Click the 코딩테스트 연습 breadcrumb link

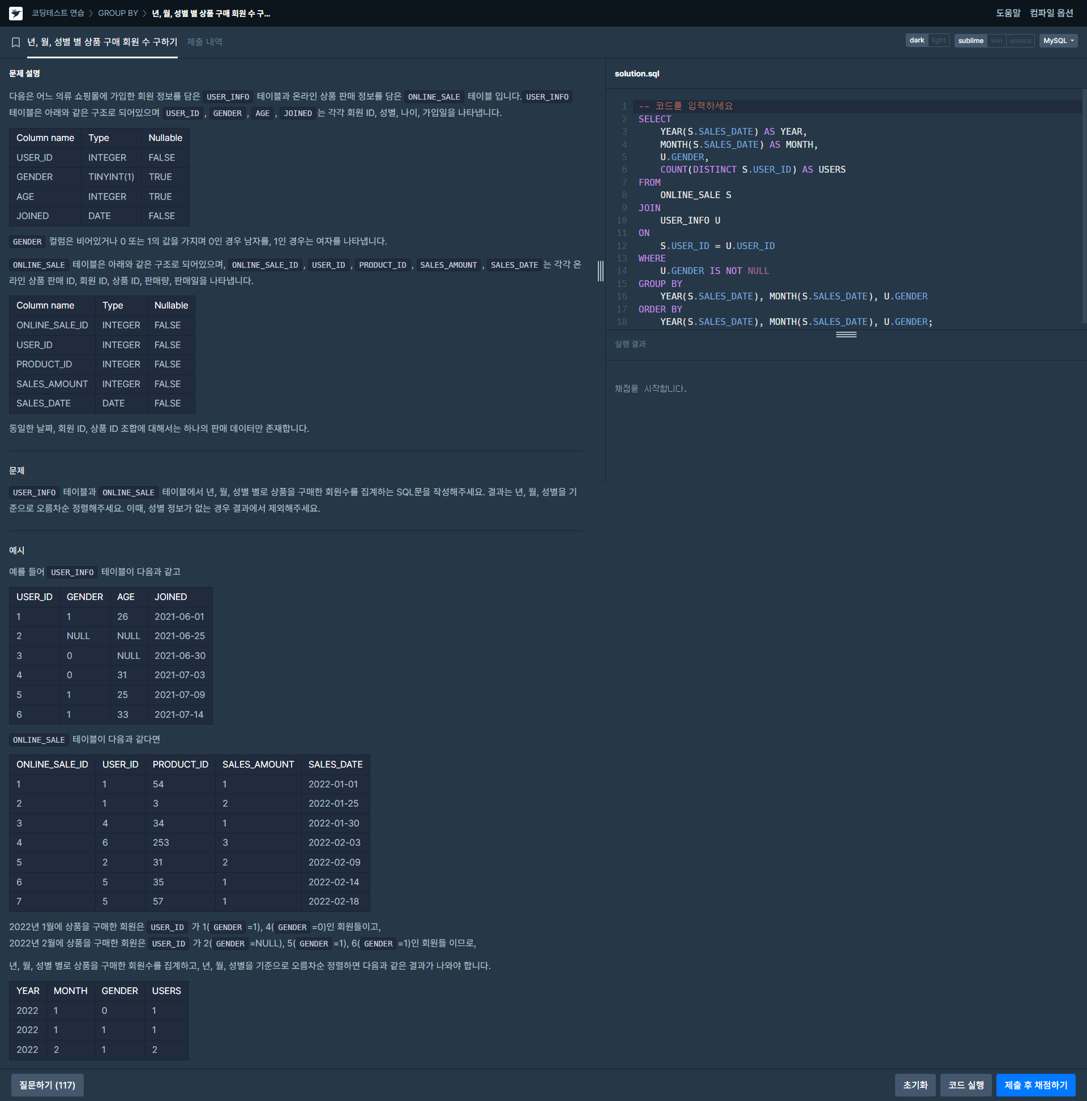tap(58, 13)
